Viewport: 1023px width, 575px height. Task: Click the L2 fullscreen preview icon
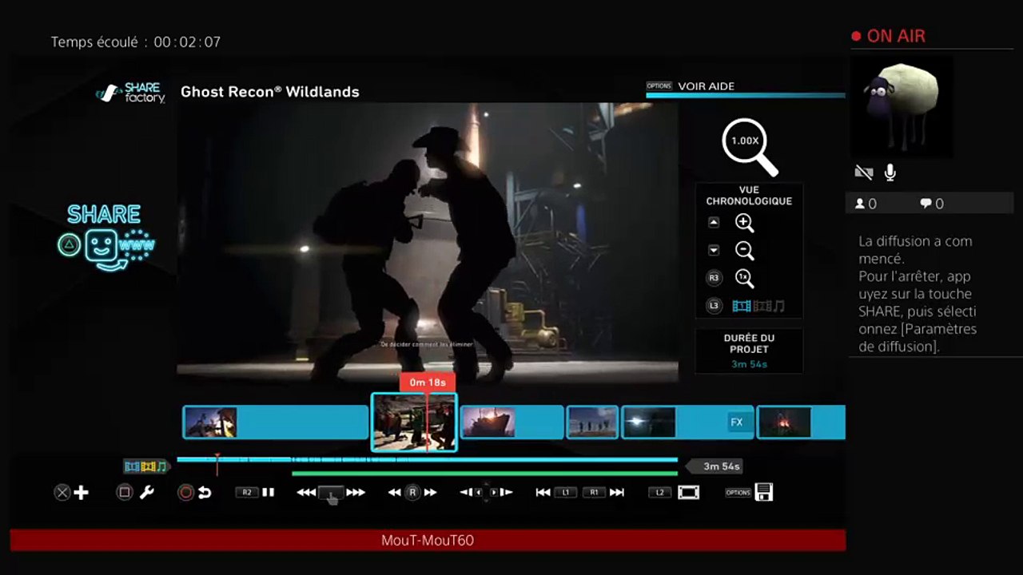pyautogui.click(x=688, y=493)
